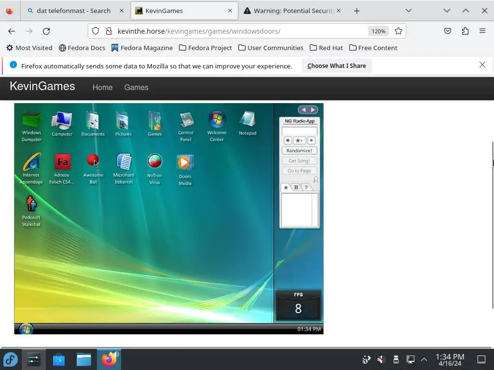Stop playback in NG Radio App
The image size is (494, 370).
pyautogui.click(x=288, y=140)
